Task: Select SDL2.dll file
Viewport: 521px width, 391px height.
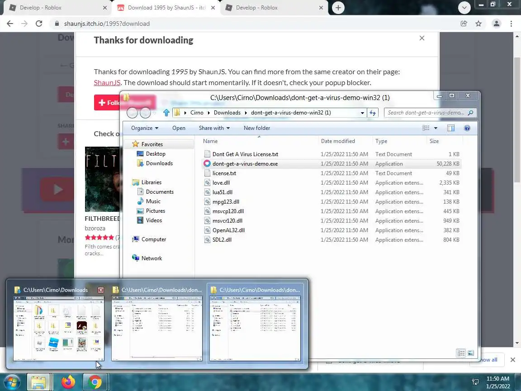Action: (x=222, y=240)
